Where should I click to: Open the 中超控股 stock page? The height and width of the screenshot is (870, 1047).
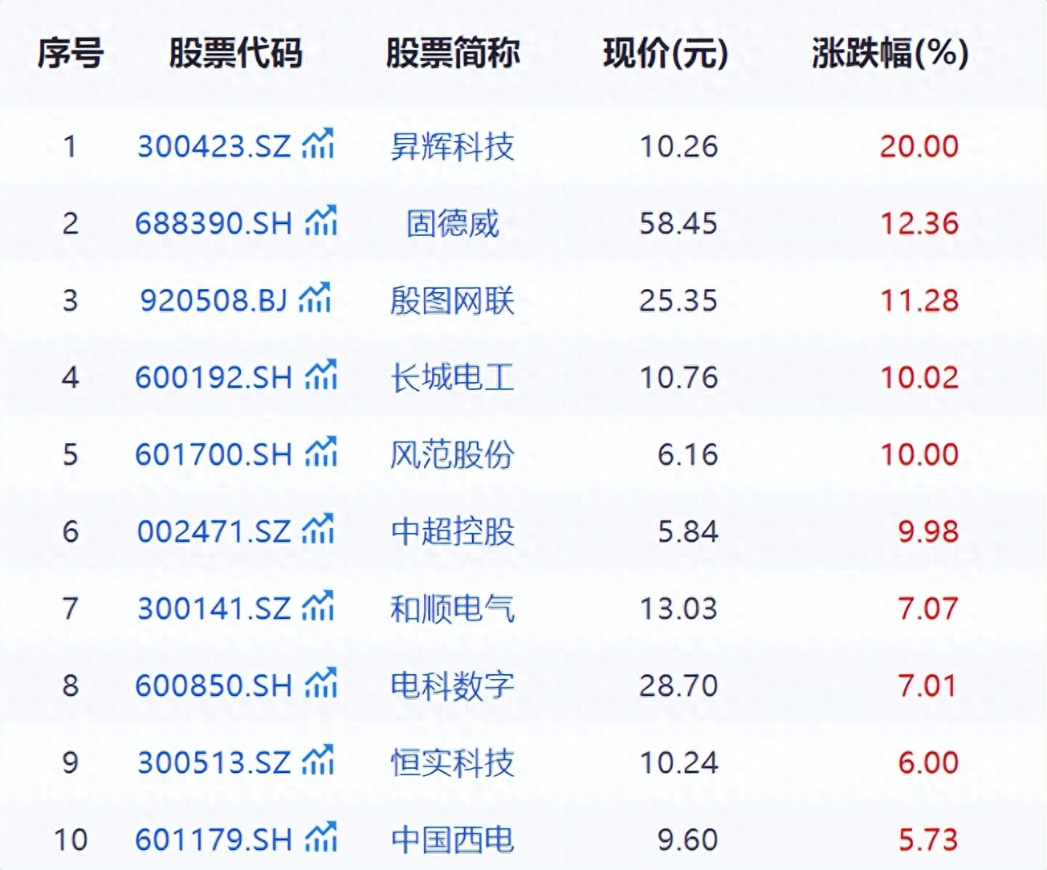click(x=452, y=531)
